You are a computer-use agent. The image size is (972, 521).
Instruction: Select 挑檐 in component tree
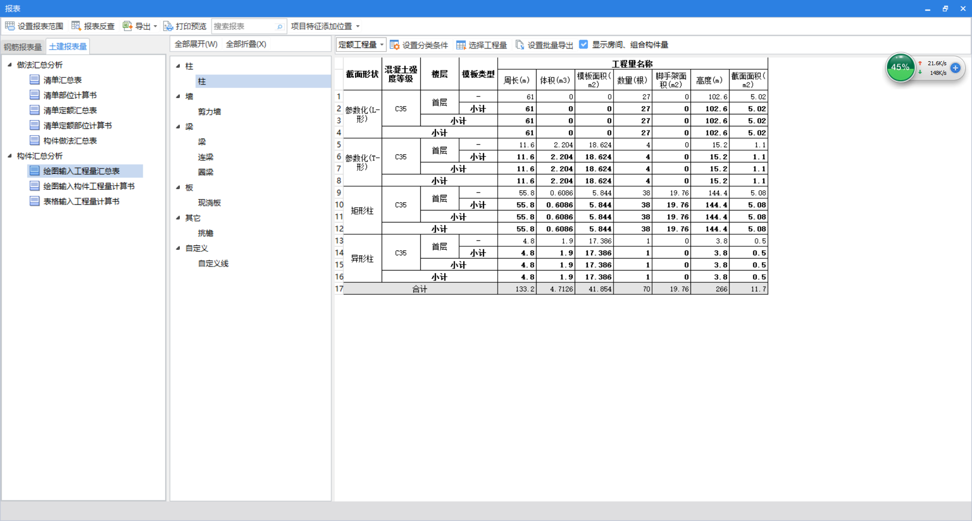[x=206, y=233]
